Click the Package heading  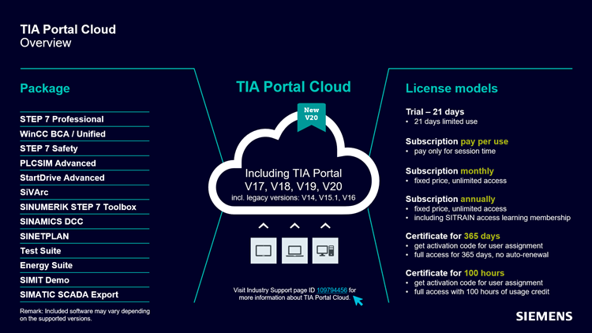[x=45, y=88]
